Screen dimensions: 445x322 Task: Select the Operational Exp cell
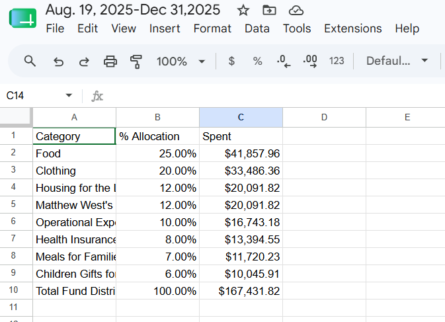74,222
